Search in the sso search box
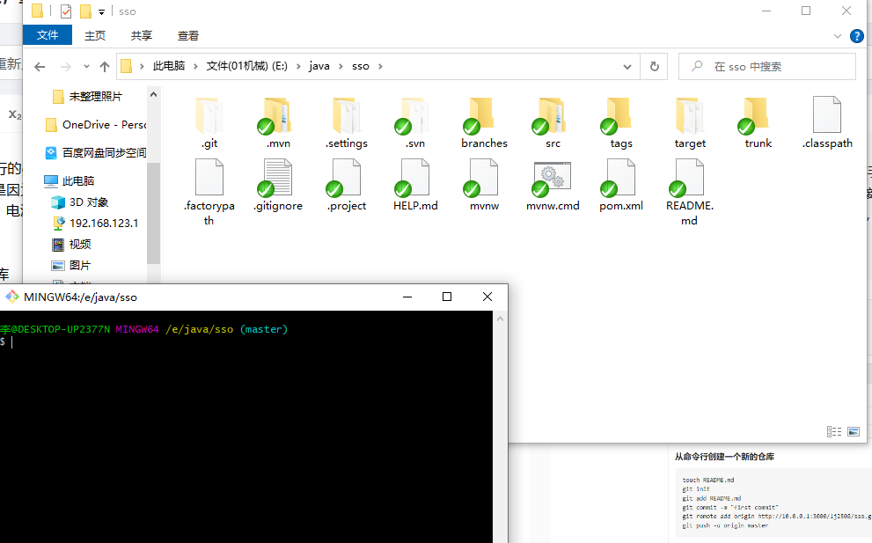The image size is (872, 543). click(767, 67)
